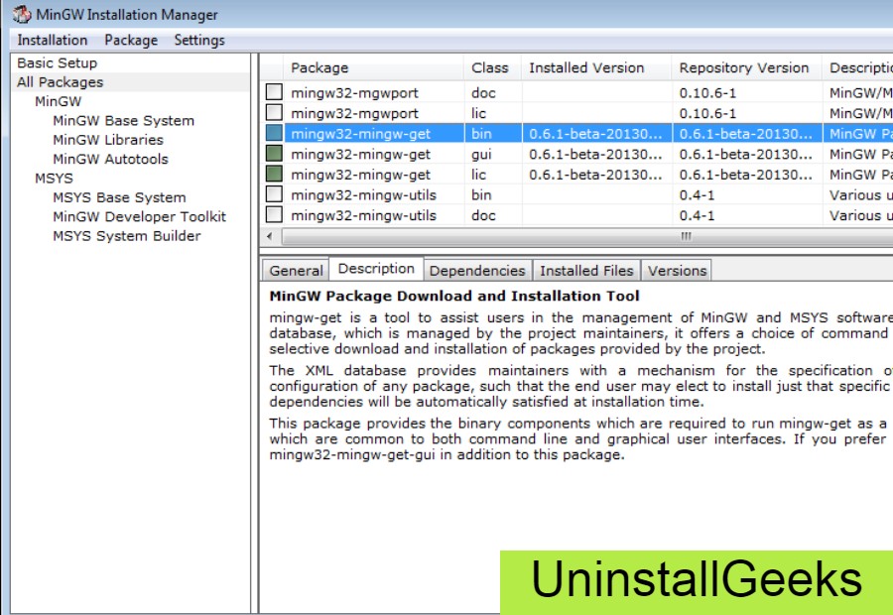Select the mingw32-mingw-get gui row name
The height and width of the screenshot is (615, 893).
360,155
